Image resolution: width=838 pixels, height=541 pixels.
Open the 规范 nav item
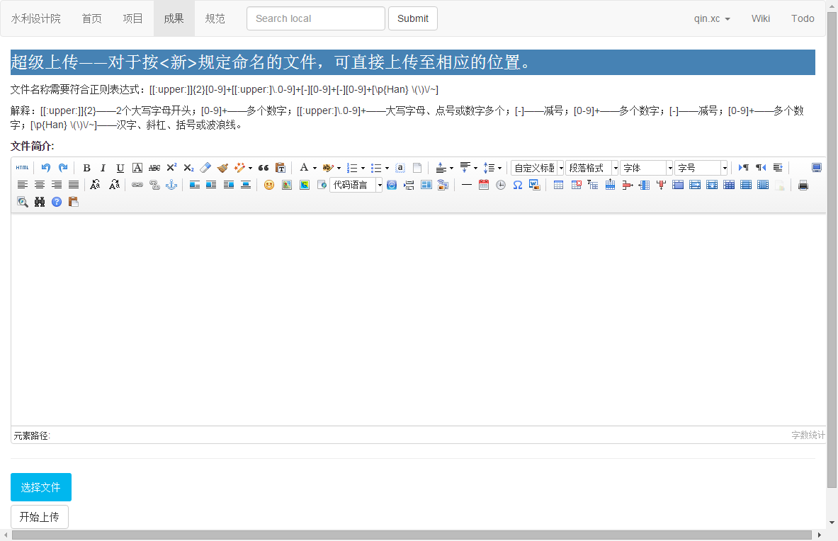(x=215, y=18)
